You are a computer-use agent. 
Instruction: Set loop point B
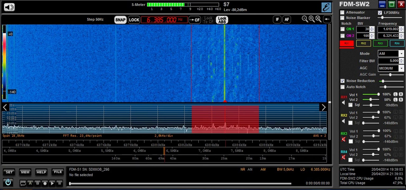click(38, 183)
